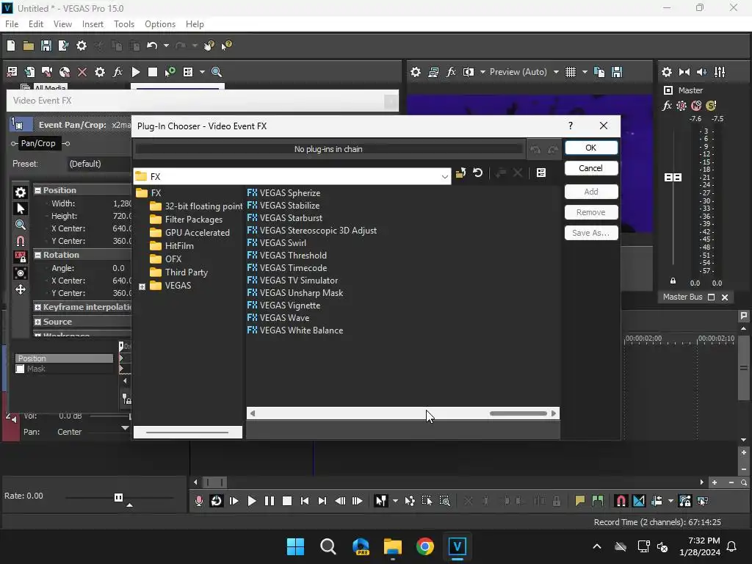Toggle the Master fader lock icon
Screen dimensions: 752x564
click(x=673, y=281)
